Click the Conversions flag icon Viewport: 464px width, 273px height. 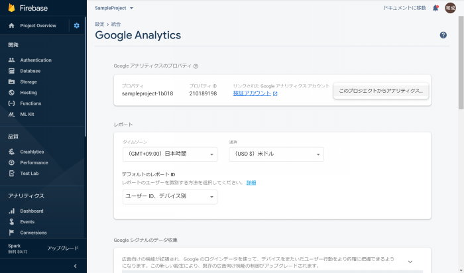[11, 233]
